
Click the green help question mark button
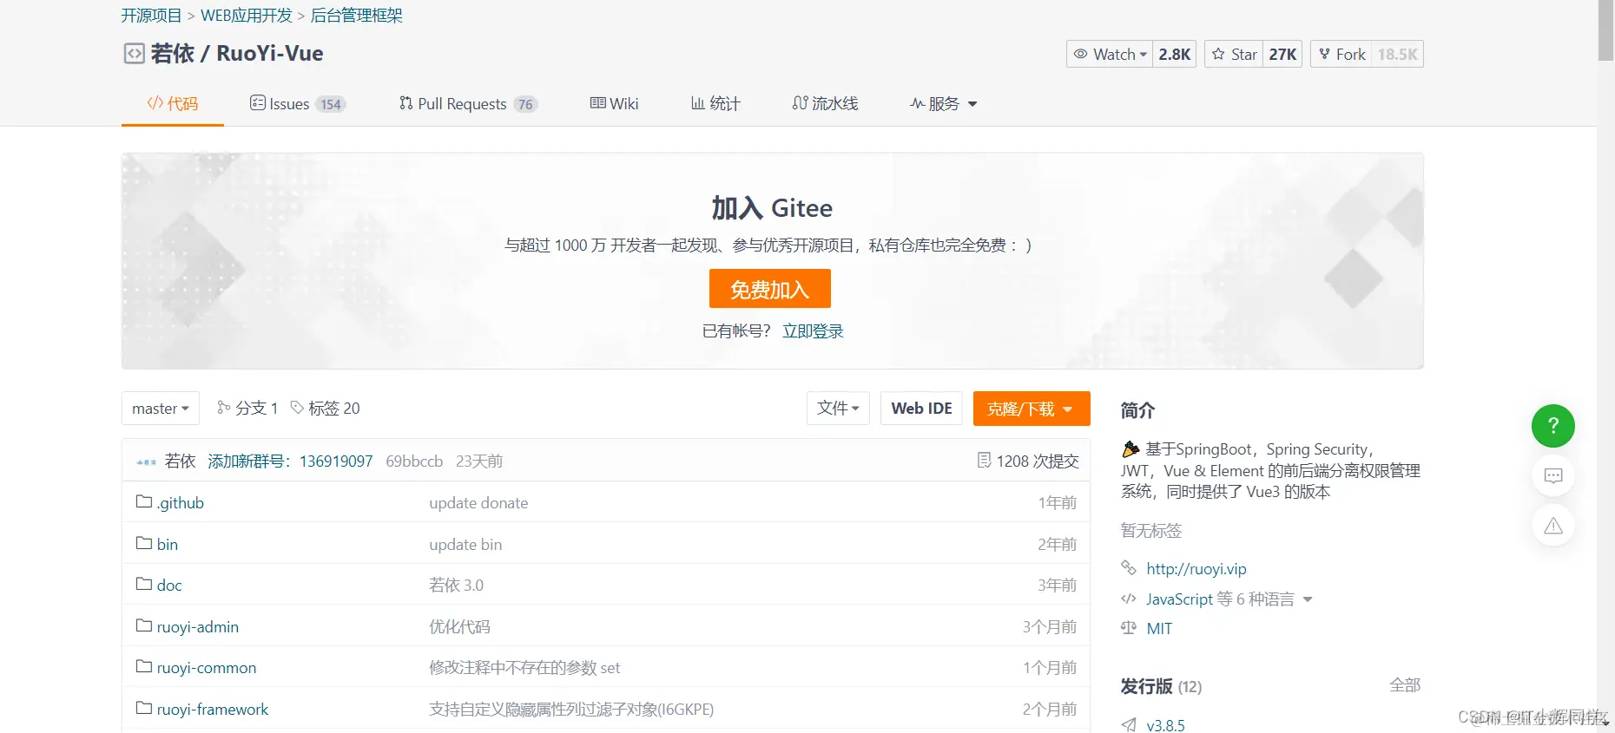click(1553, 426)
